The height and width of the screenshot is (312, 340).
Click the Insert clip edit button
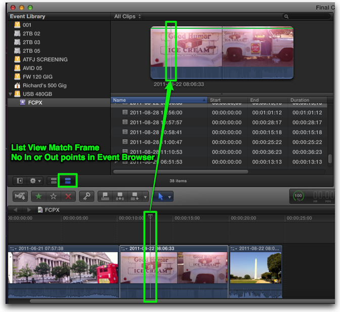tap(120, 197)
